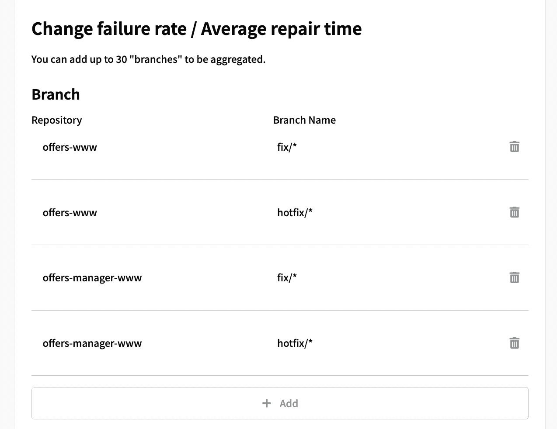Select offers-manager-www repository in the hotfix/* row
This screenshot has height=429, width=557.
coord(92,343)
